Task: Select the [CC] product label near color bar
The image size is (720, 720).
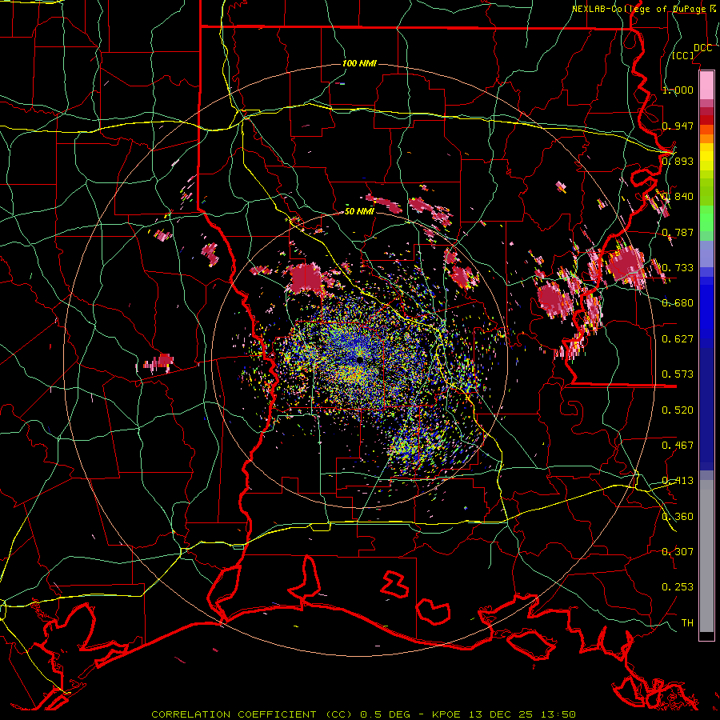Action: click(683, 56)
